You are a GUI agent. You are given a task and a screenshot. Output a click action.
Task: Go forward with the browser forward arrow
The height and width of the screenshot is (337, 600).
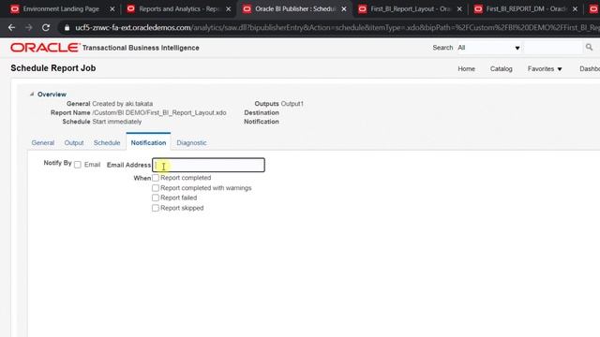pos(29,27)
